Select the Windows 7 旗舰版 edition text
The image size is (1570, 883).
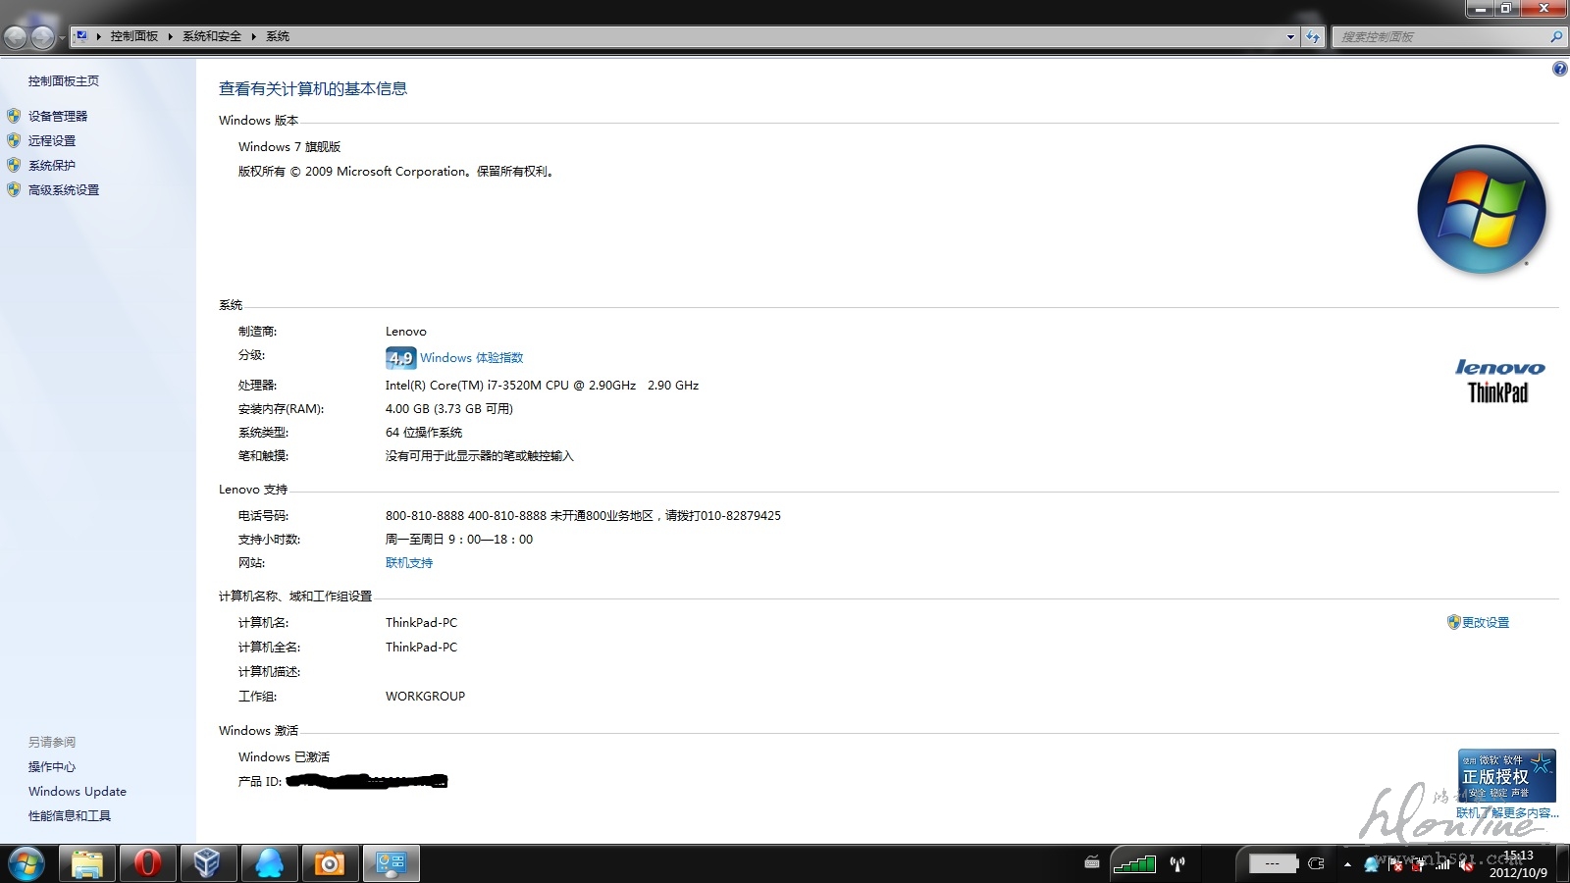tap(289, 147)
